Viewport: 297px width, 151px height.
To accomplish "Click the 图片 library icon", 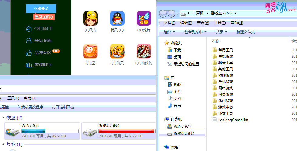I will click(170, 92).
